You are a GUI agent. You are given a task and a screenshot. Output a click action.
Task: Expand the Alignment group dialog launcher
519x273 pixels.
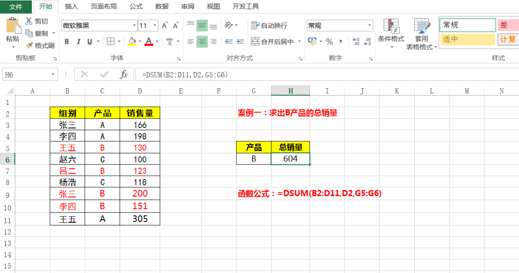(300, 59)
